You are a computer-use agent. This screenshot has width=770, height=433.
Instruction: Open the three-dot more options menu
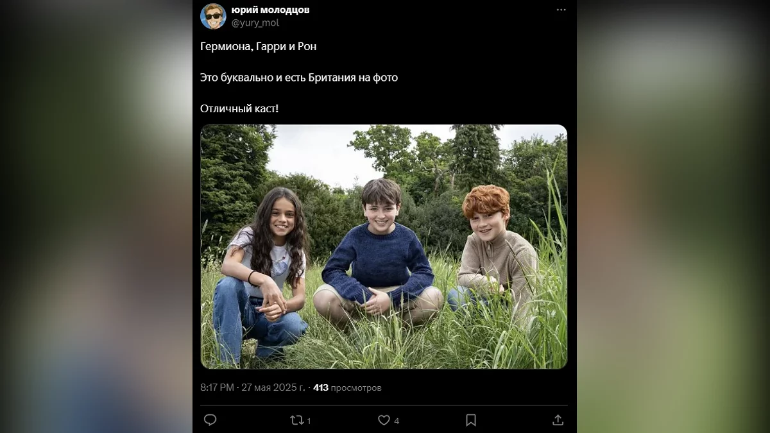click(561, 10)
